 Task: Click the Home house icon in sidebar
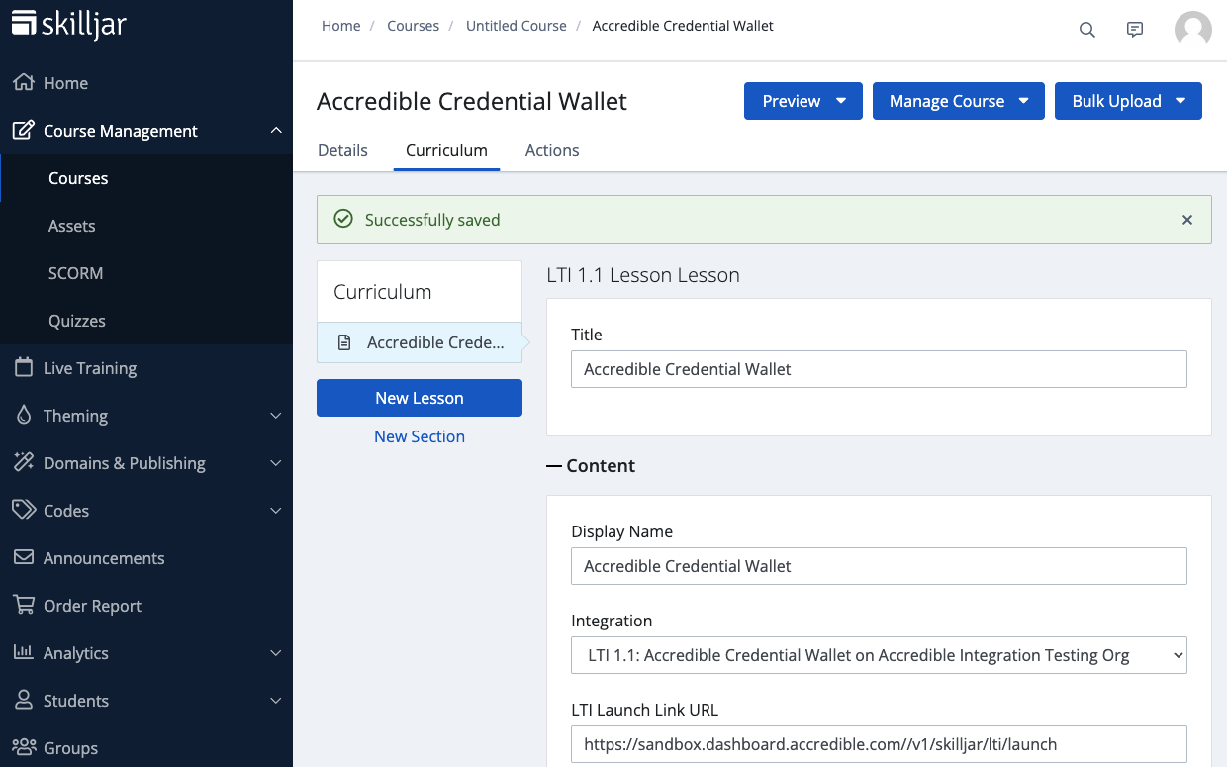24,83
